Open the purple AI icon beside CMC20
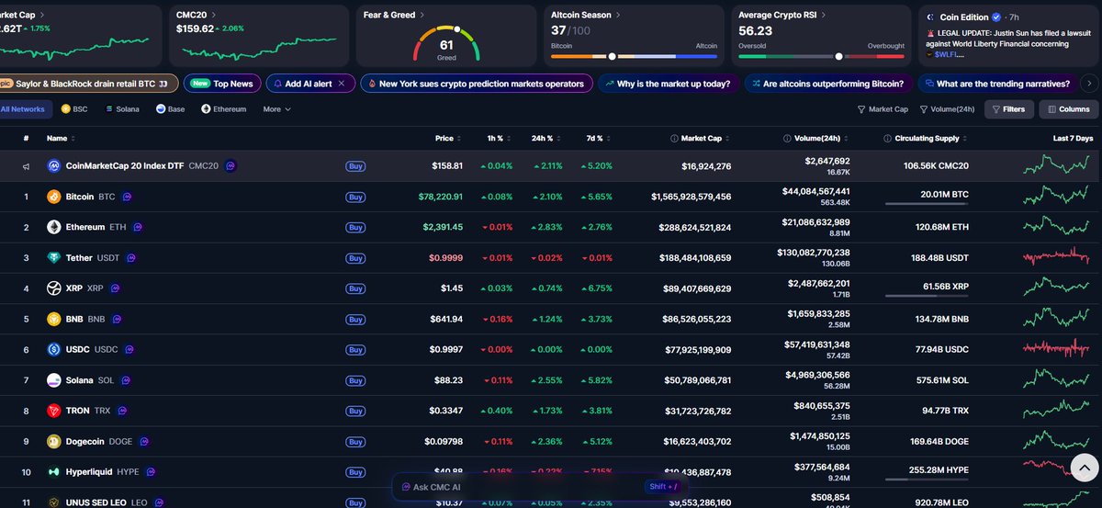Viewport: 1102px width, 508px height. click(231, 166)
